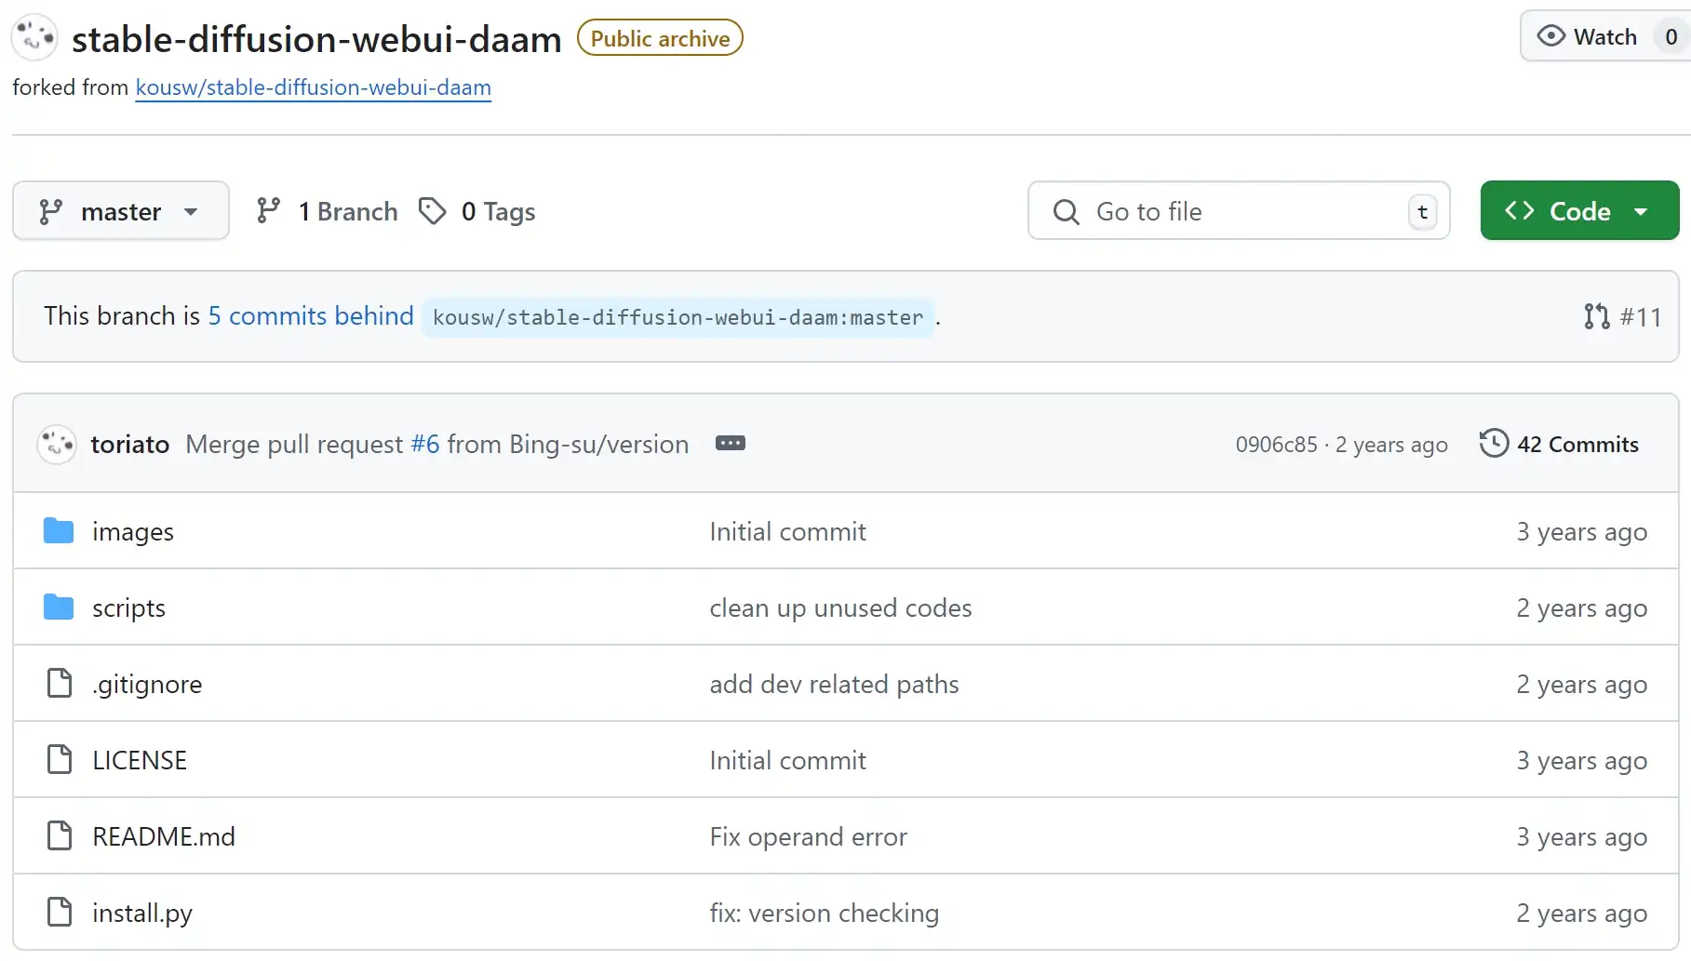Click the toriato author name
The width and height of the screenshot is (1691, 961).
click(129, 444)
